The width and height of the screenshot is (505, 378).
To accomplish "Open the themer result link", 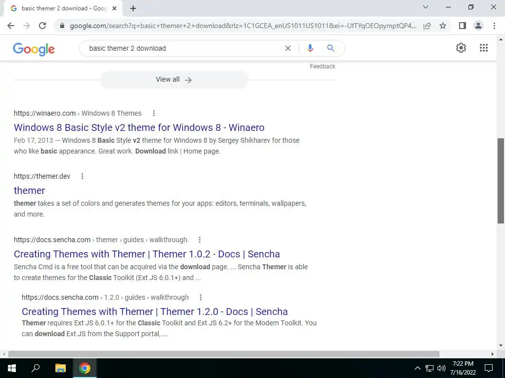I will tap(29, 190).
